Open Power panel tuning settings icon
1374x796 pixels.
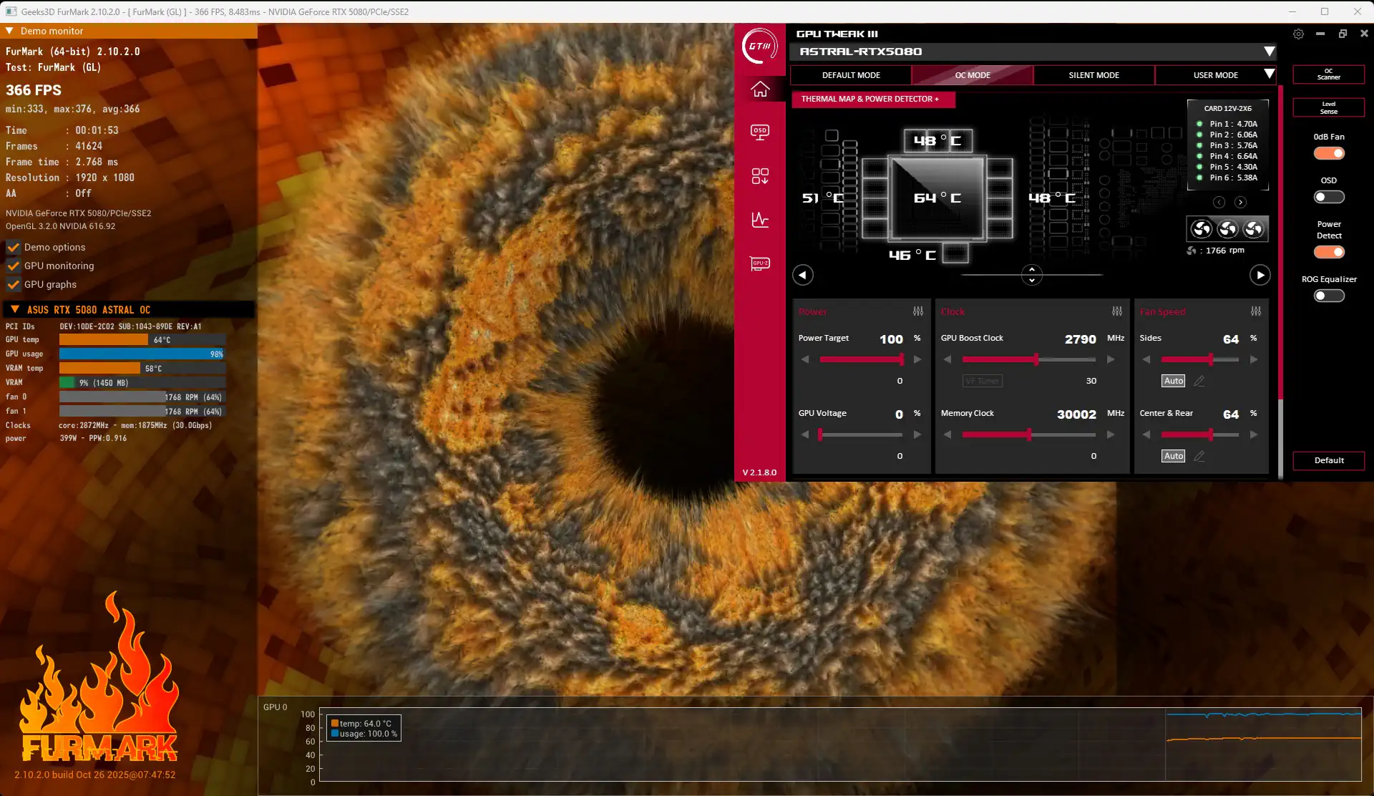(918, 311)
